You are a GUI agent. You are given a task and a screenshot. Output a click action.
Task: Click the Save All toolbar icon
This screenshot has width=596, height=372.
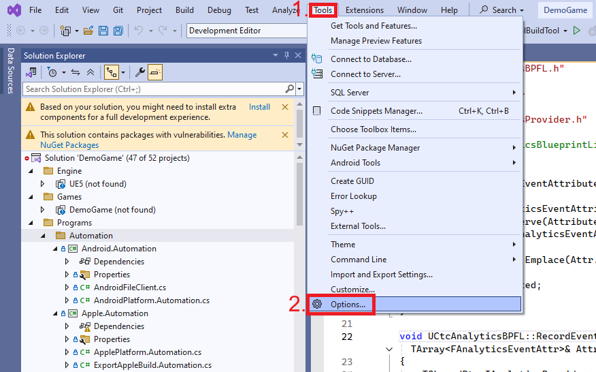118,31
